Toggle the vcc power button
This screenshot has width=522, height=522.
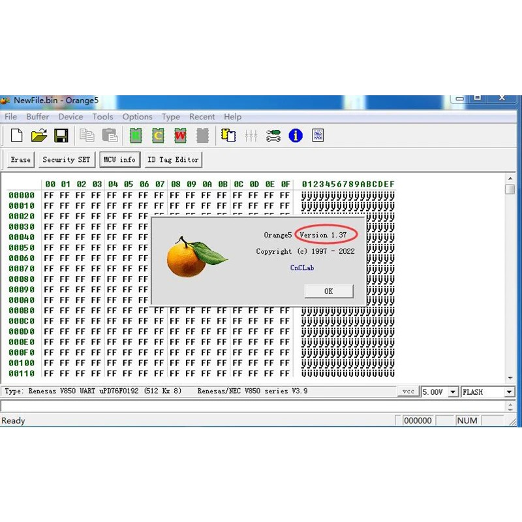pyautogui.click(x=408, y=391)
